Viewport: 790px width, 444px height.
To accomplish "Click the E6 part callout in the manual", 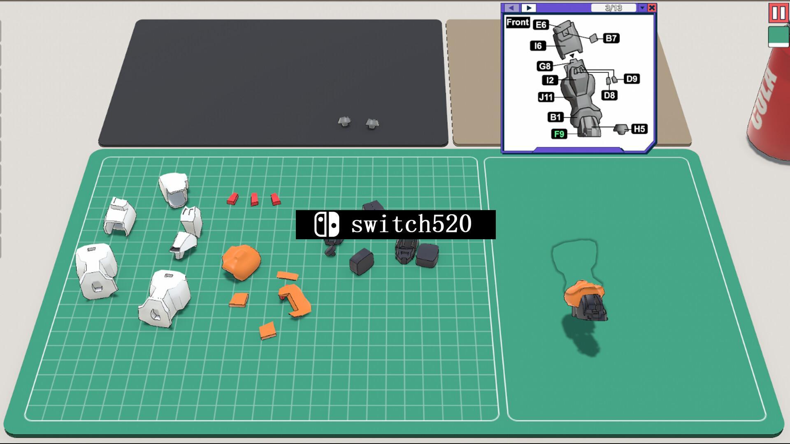I will pyautogui.click(x=540, y=25).
